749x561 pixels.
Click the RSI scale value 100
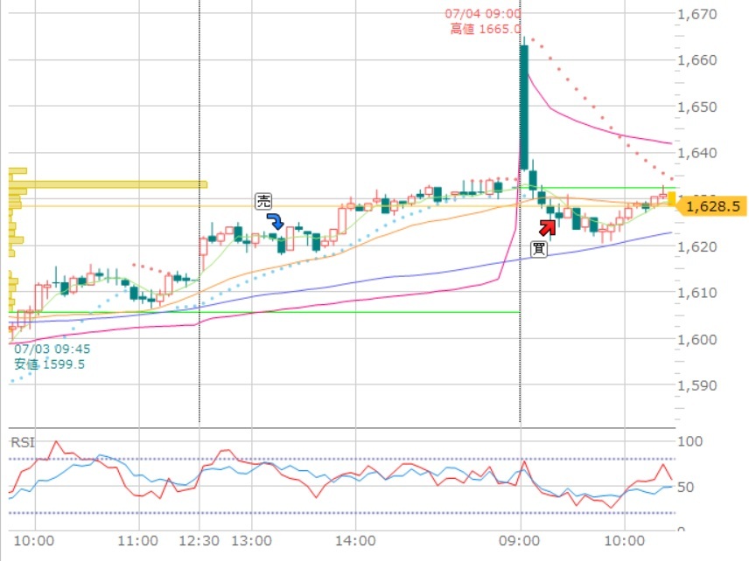(689, 441)
